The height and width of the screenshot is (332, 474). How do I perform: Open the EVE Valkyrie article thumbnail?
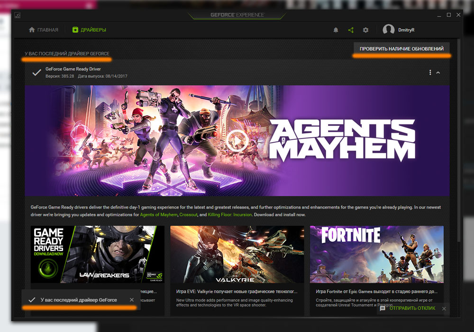tap(237, 254)
